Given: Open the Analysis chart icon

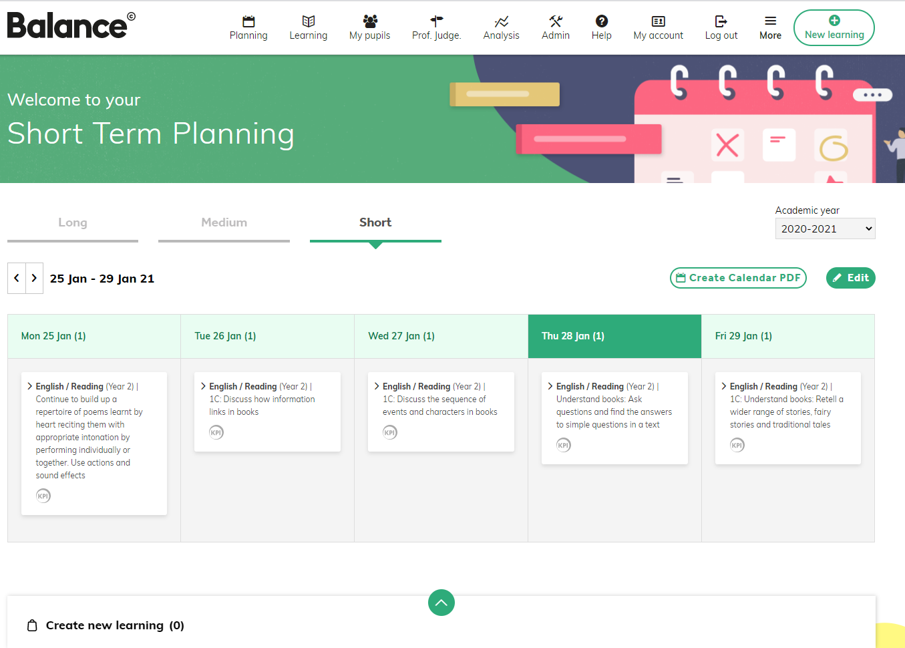Looking at the screenshot, I should 502,21.
